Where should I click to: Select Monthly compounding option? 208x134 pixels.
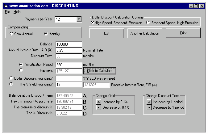coord(46,34)
